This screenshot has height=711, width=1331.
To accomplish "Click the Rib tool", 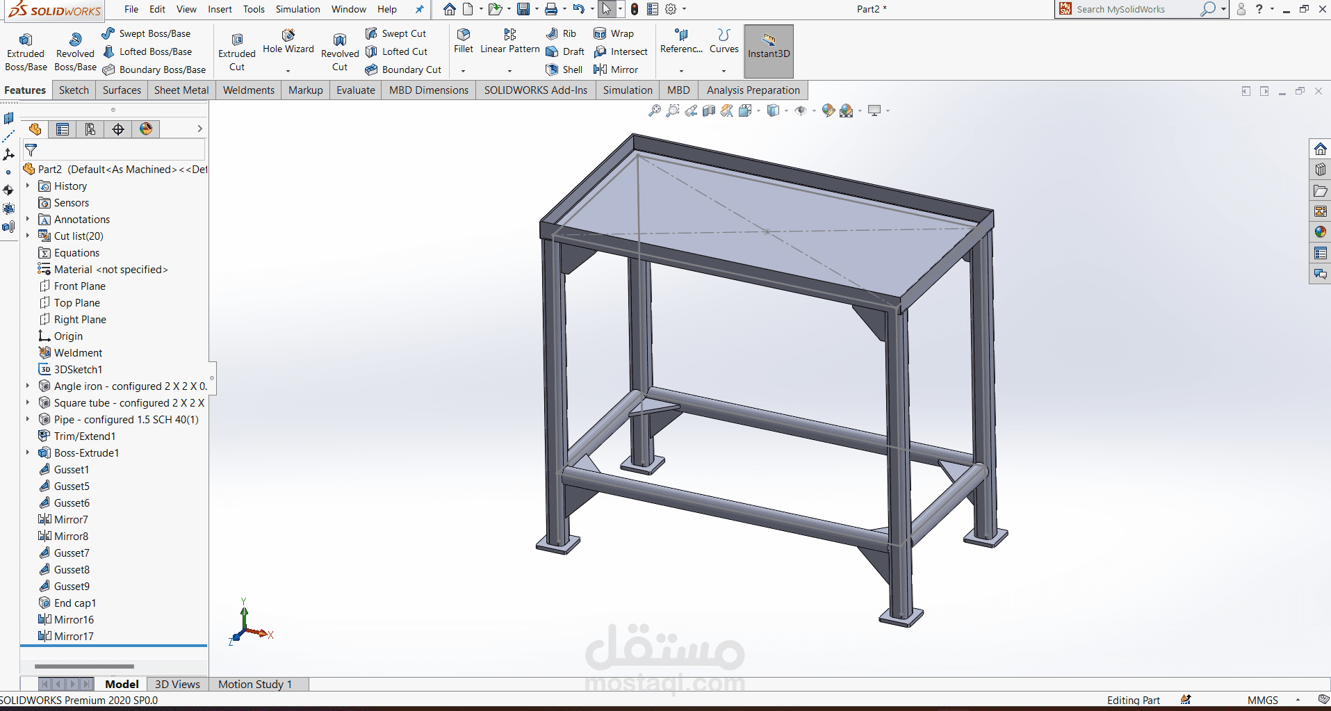I will coord(561,33).
